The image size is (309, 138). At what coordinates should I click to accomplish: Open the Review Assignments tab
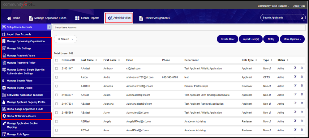point(154,18)
